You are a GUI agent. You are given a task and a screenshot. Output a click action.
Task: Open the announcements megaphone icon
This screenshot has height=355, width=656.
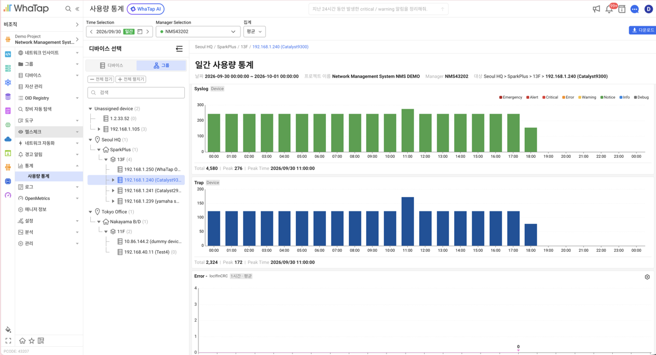point(596,9)
